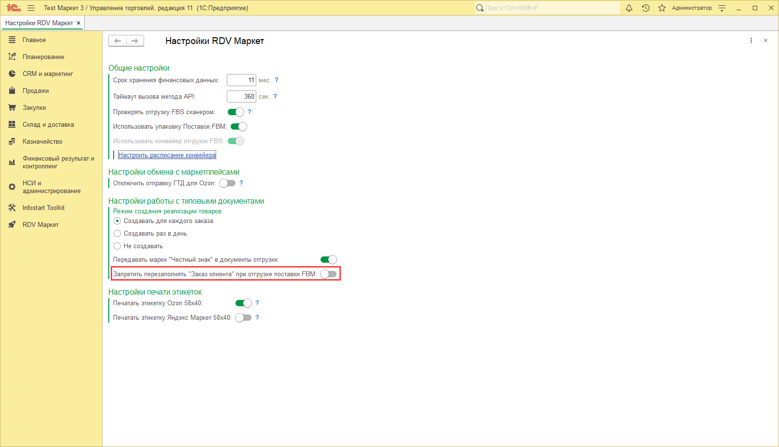Image resolution: width=779 pixels, height=447 pixels.
Task: Click the НСИ и администрирование gear icon
Action: pyautogui.click(x=12, y=187)
